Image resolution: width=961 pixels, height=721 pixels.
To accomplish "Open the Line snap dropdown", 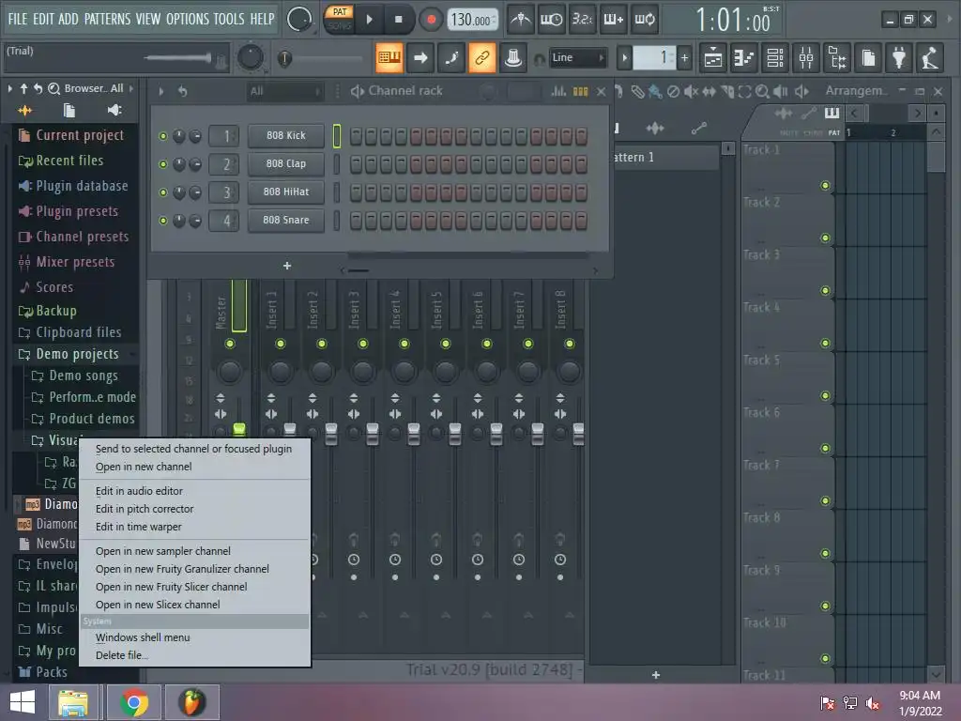I will pos(577,57).
